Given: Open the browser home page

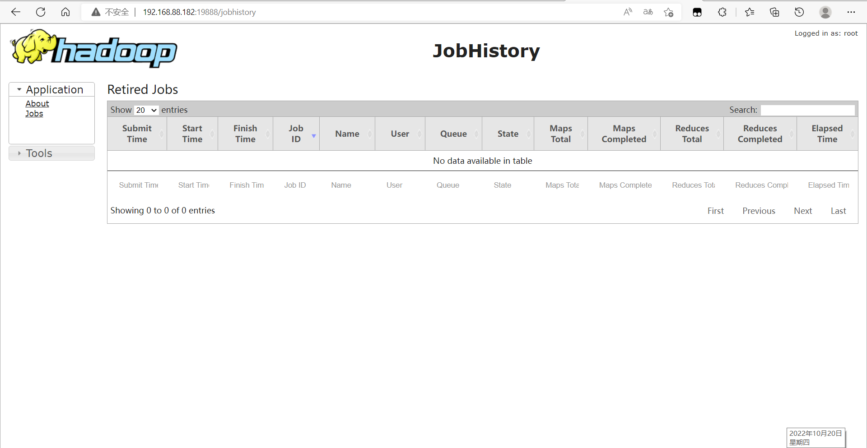Looking at the screenshot, I should click(x=65, y=12).
